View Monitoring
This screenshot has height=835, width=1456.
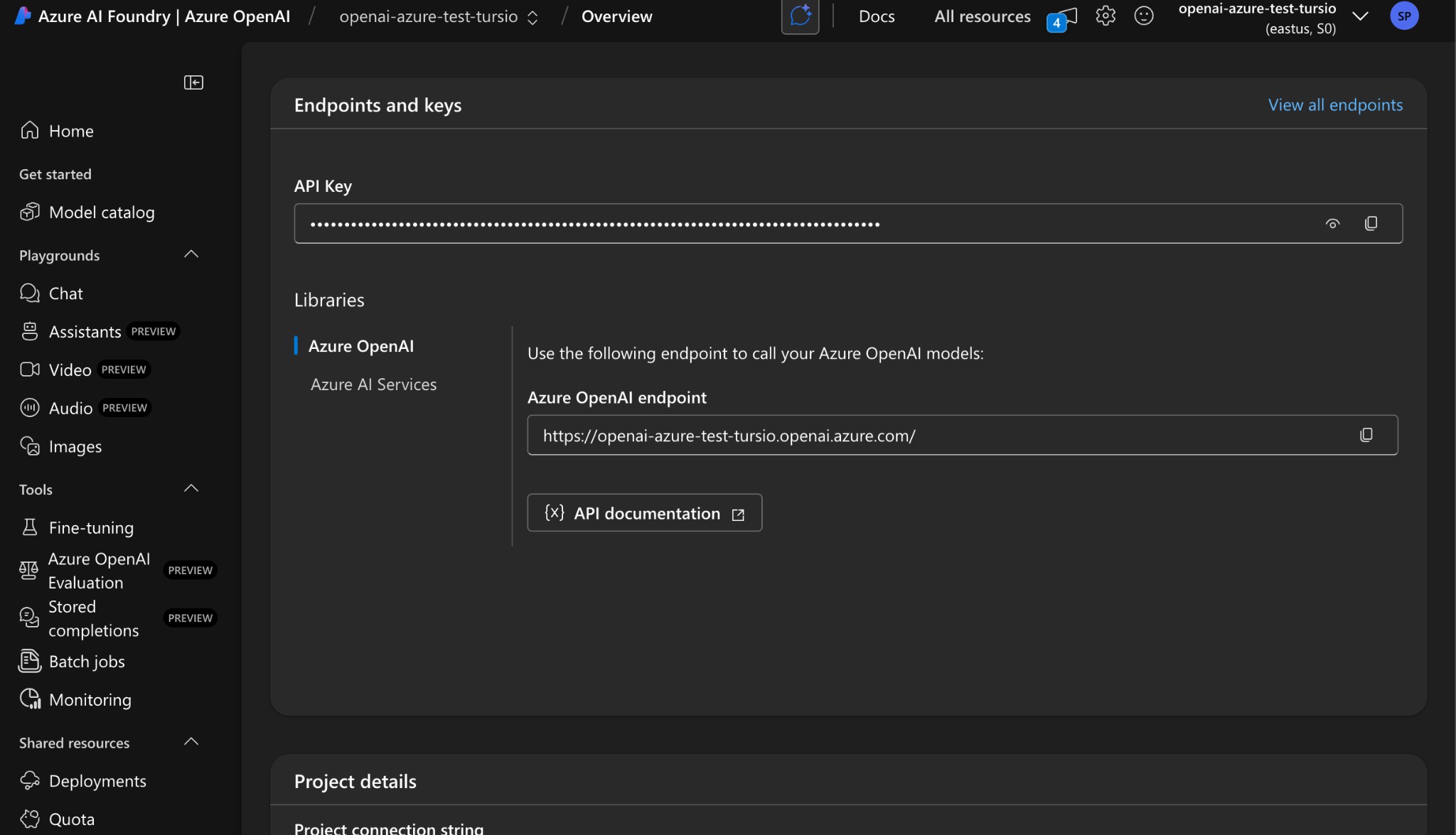[x=90, y=699]
